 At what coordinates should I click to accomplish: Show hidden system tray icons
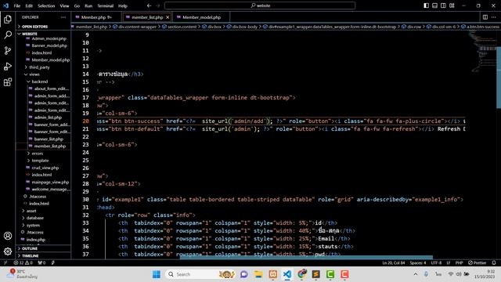415,274
